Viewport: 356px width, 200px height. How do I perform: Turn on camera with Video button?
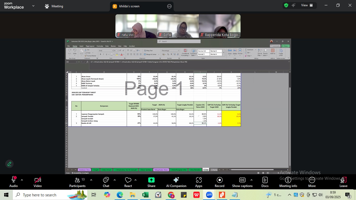click(x=38, y=182)
